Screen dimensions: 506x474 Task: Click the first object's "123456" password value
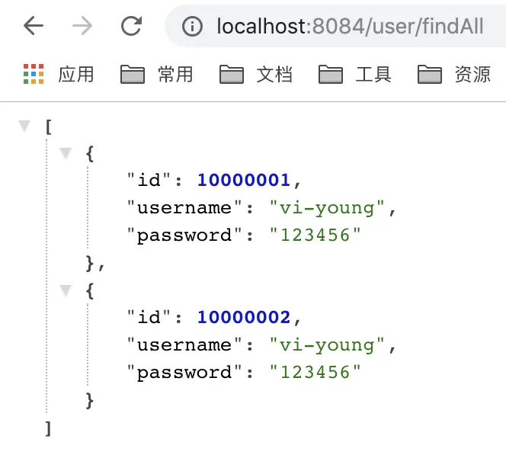pyautogui.click(x=315, y=235)
